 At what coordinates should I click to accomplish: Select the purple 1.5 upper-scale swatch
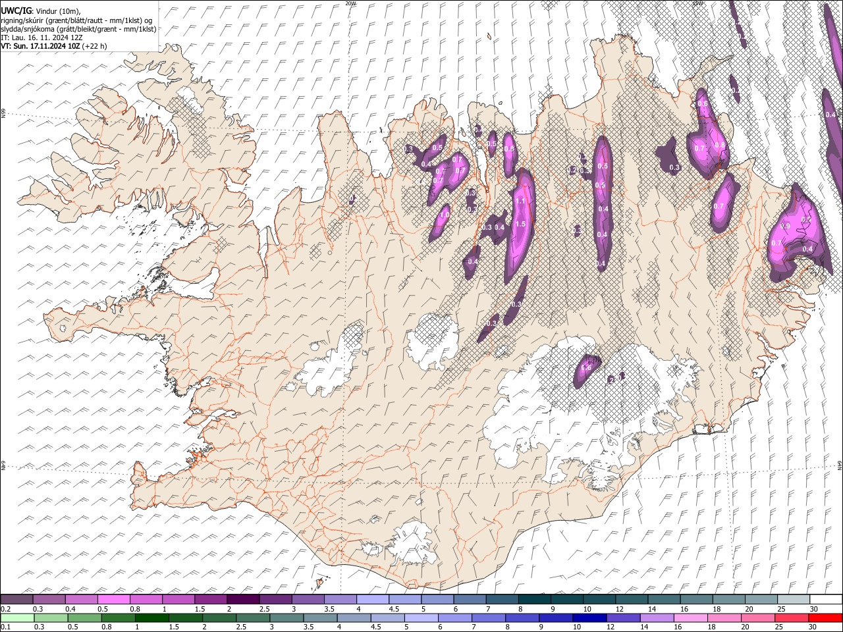pyautogui.click(x=211, y=599)
